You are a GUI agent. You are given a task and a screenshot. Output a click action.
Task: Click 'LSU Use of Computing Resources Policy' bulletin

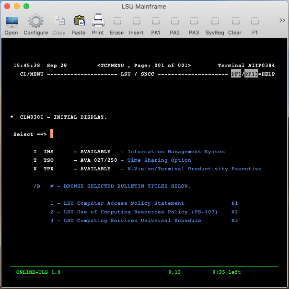(140, 212)
